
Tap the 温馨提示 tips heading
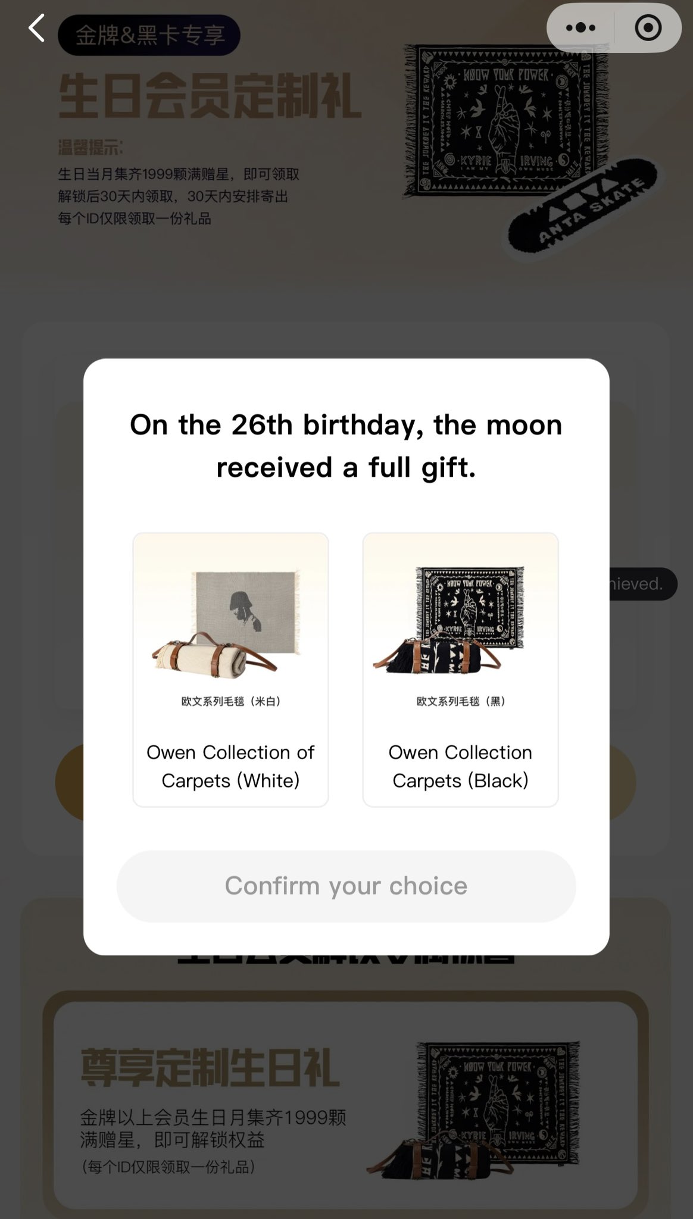click(x=90, y=147)
